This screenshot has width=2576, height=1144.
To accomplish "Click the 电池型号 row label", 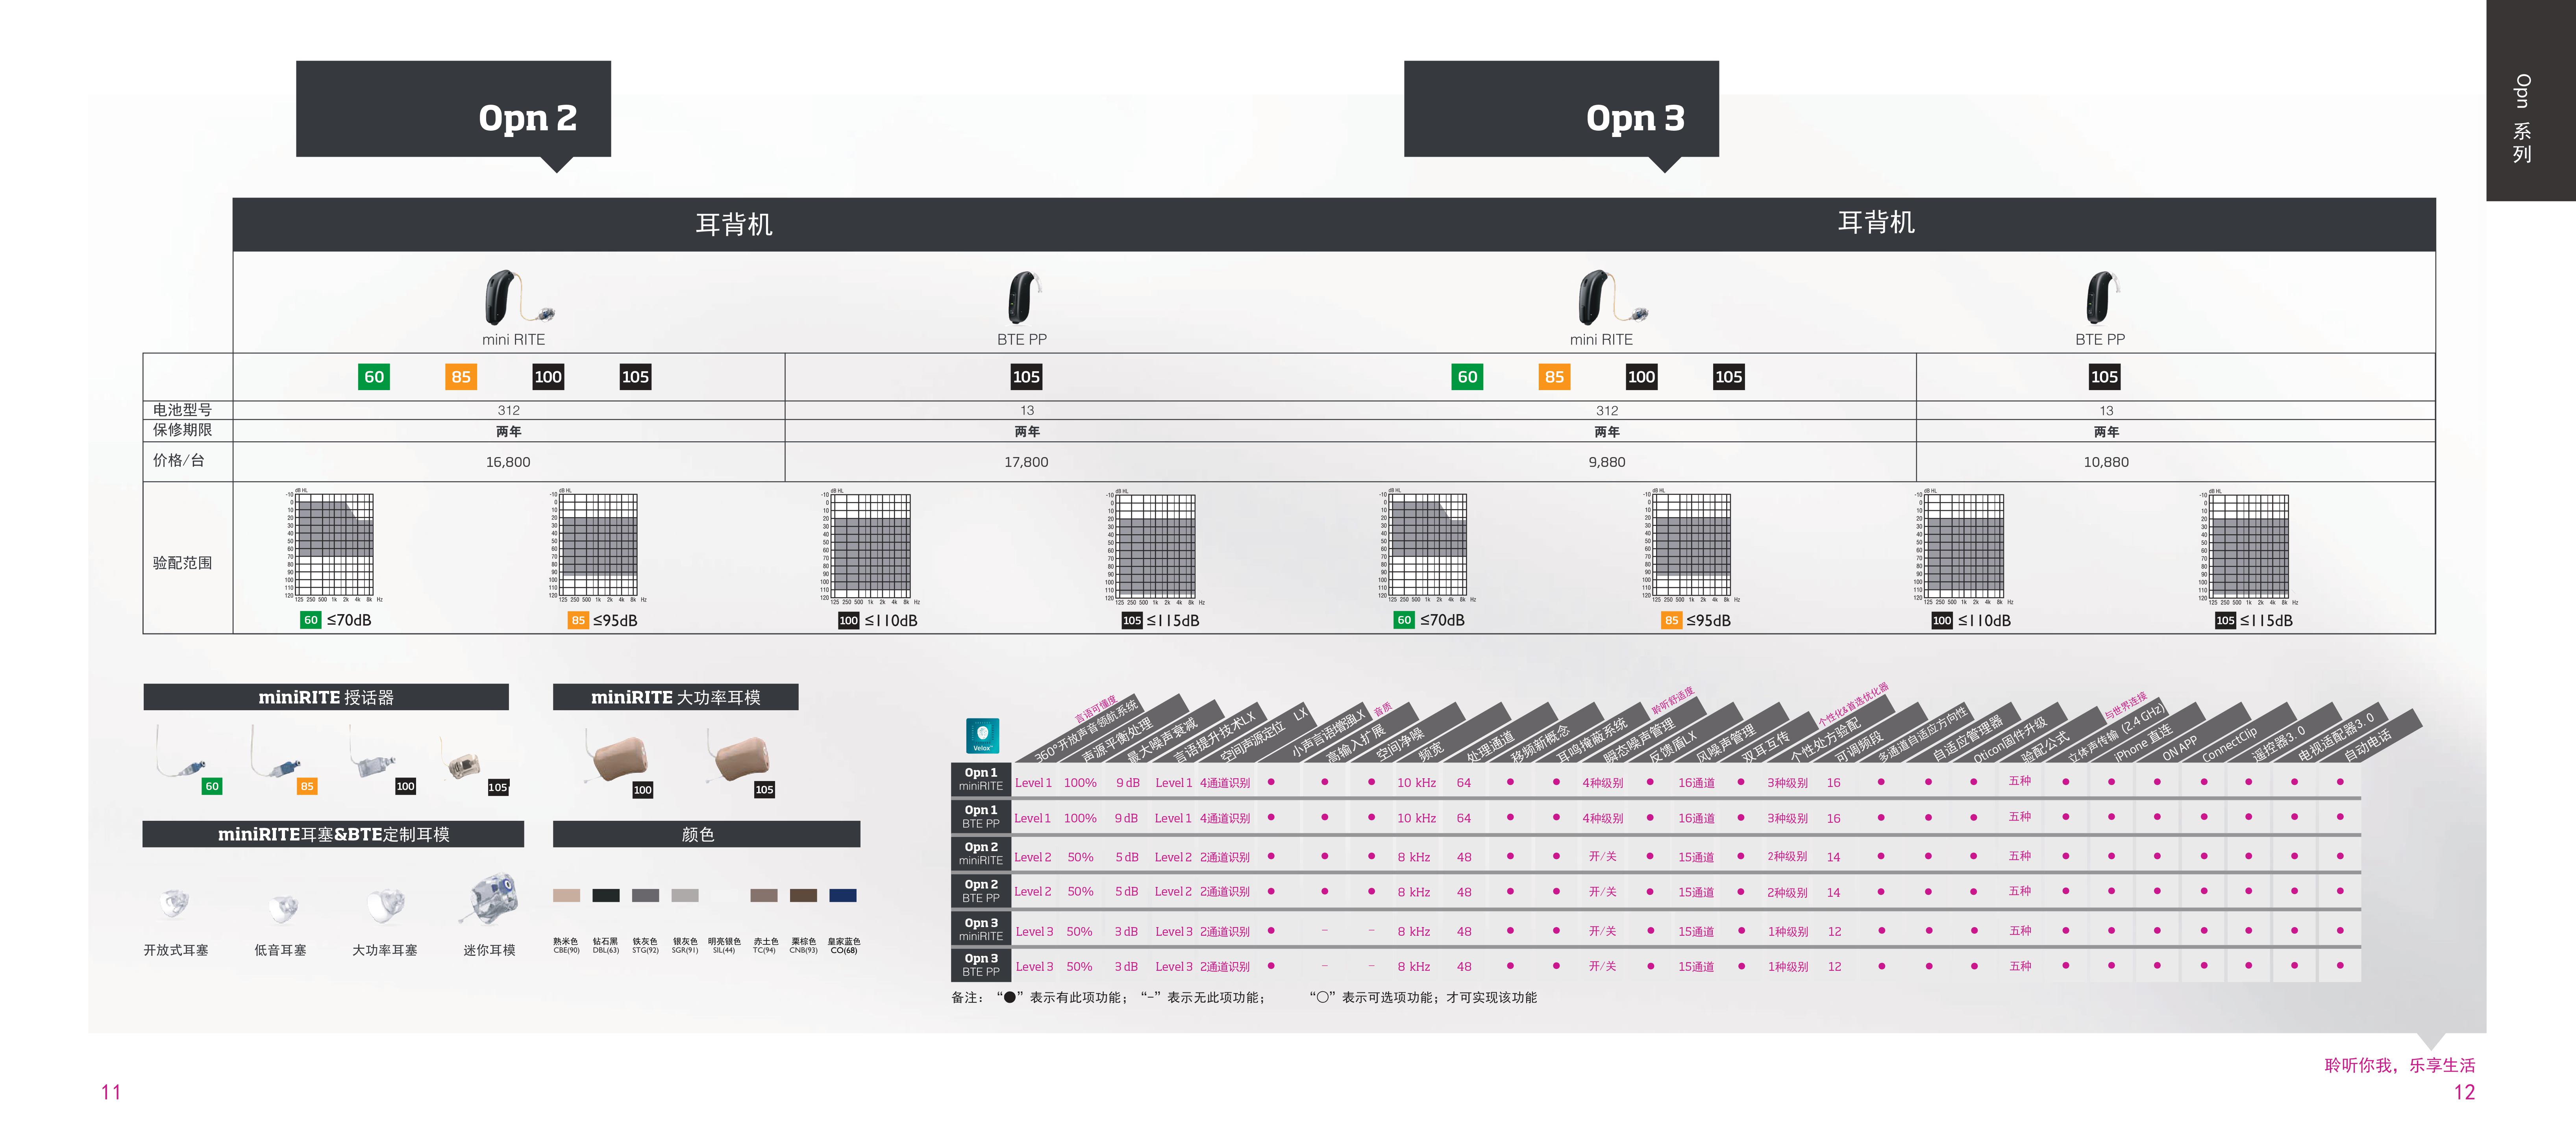I will (182, 410).
